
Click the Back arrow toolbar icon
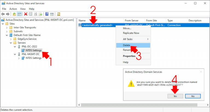point(3,14)
